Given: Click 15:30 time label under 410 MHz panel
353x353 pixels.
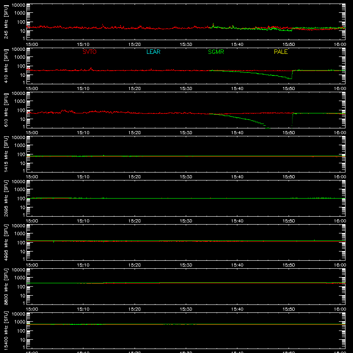Looking at the screenshot, I should point(186,89).
